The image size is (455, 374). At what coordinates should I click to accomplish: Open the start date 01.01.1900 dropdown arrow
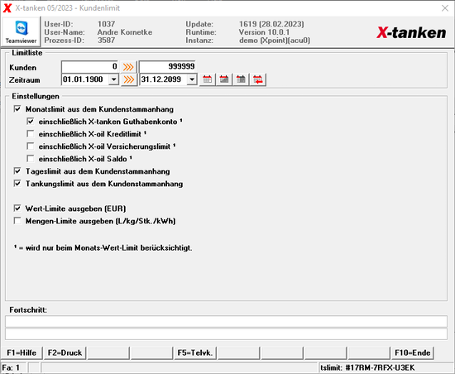(x=114, y=79)
